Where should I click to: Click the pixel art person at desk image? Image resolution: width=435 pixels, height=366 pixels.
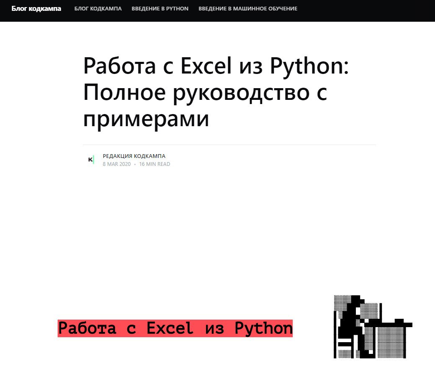[373, 327]
